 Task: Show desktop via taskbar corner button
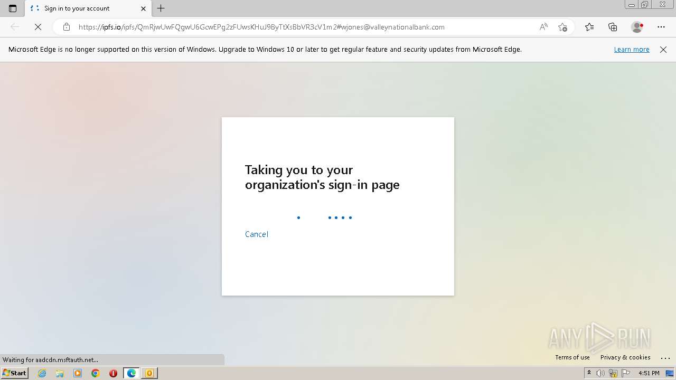click(670, 373)
